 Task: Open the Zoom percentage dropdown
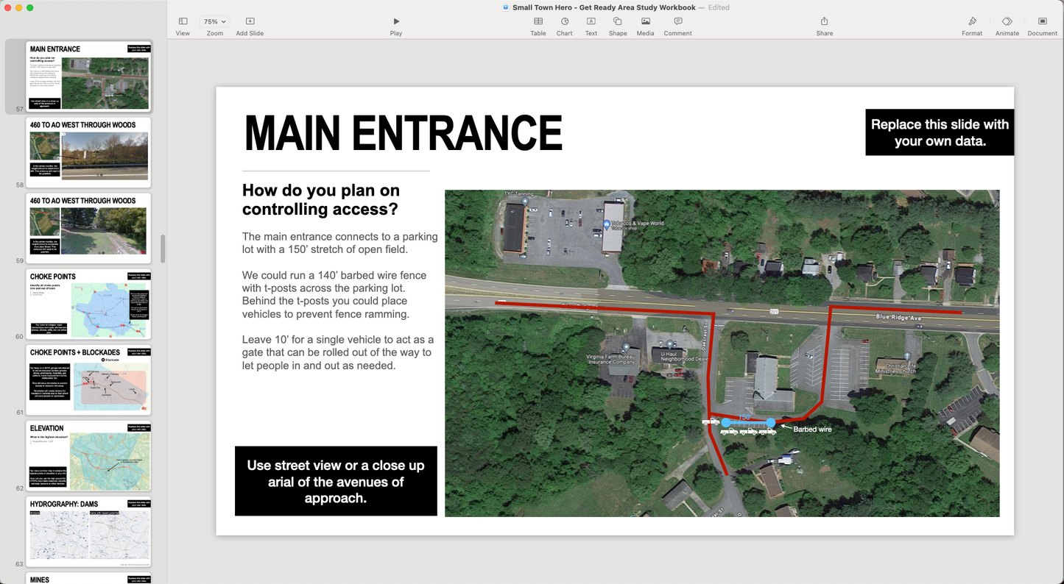[x=214, y=22]
